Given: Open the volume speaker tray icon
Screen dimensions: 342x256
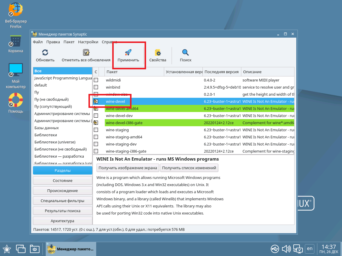Looking at the screenshot, I should pos(286,249).
